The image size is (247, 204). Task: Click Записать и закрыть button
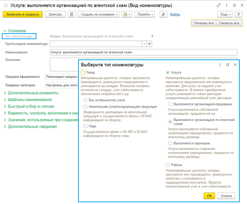coord(23,14)
